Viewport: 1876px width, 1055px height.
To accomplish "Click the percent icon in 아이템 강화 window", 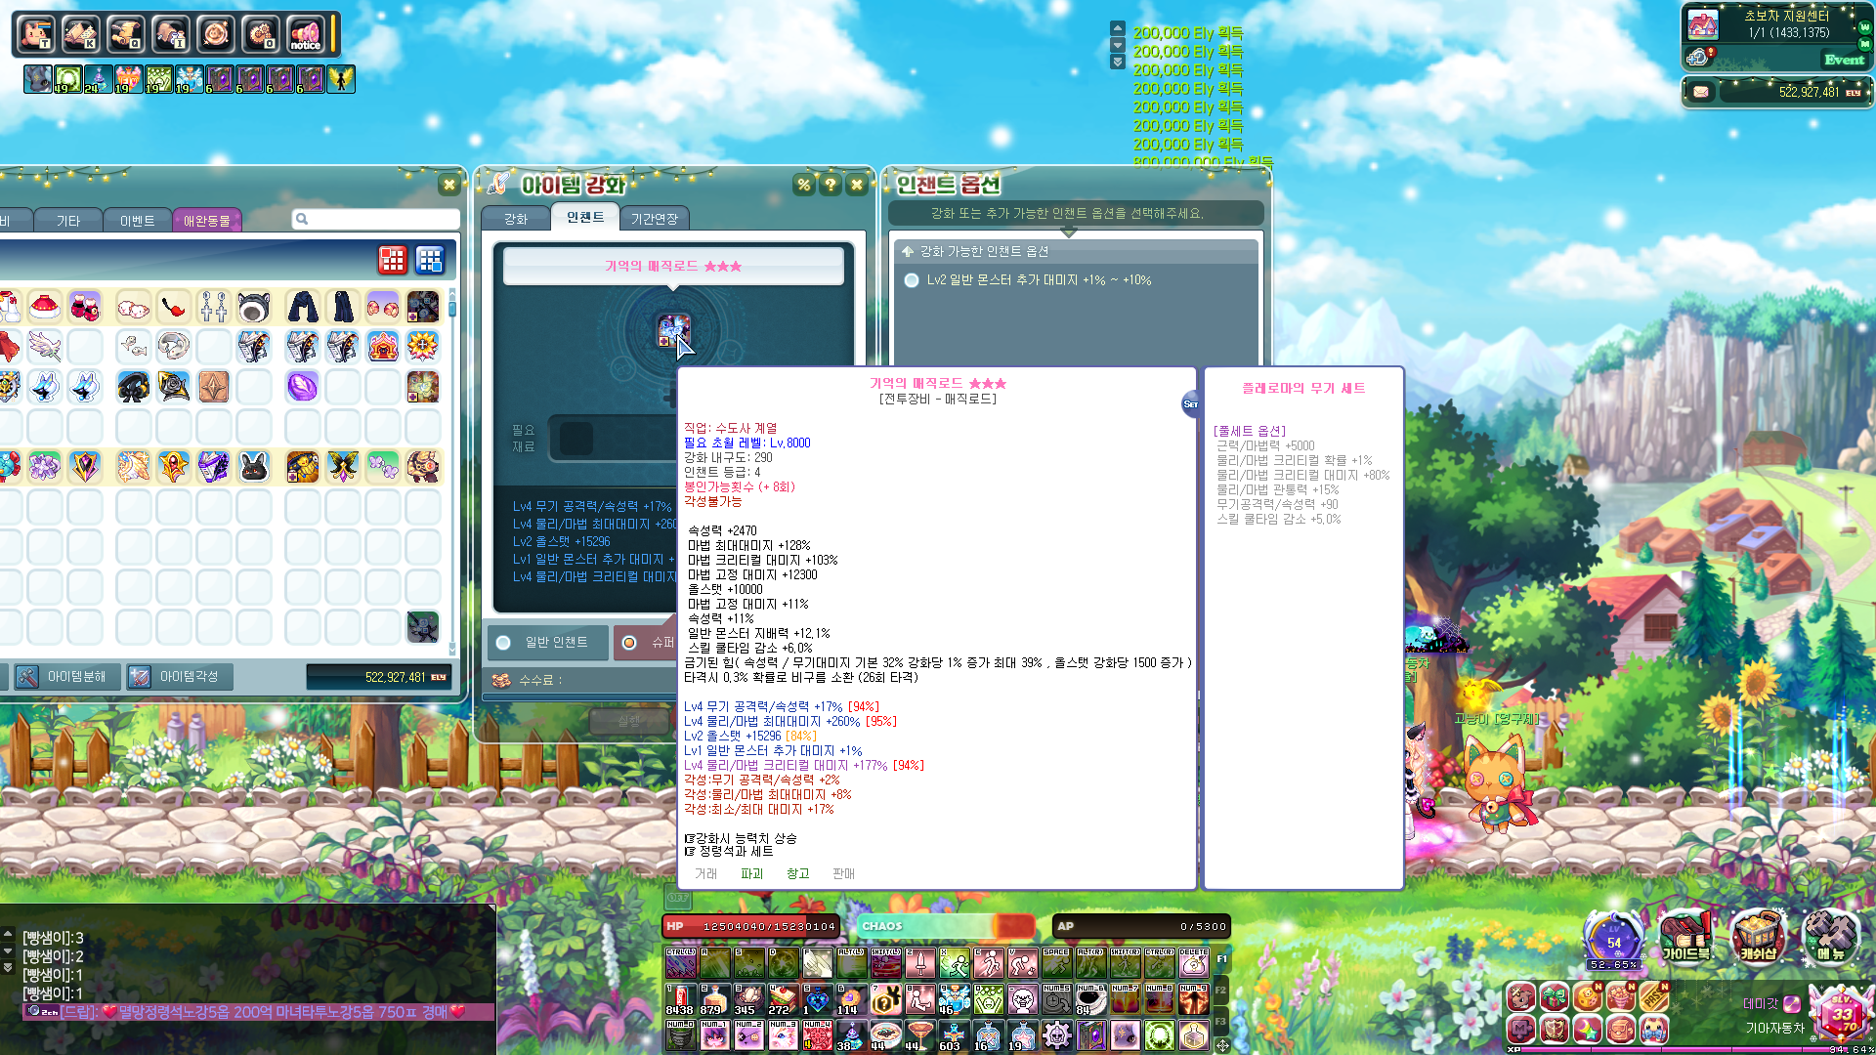I will pyautogui.click(x=803, y=185).
